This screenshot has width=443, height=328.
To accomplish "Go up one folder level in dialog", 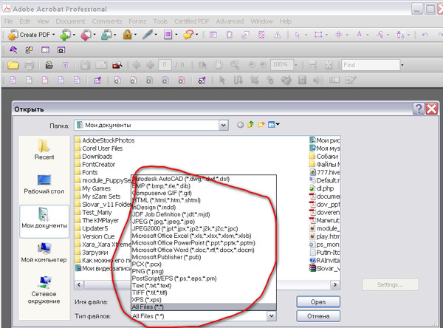I will pos(253,125).
